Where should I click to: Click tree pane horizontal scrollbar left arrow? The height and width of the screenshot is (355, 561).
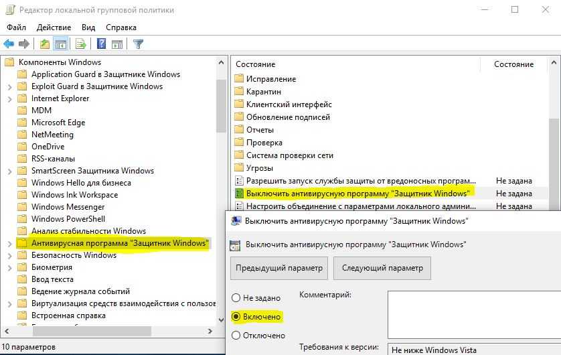7,331
